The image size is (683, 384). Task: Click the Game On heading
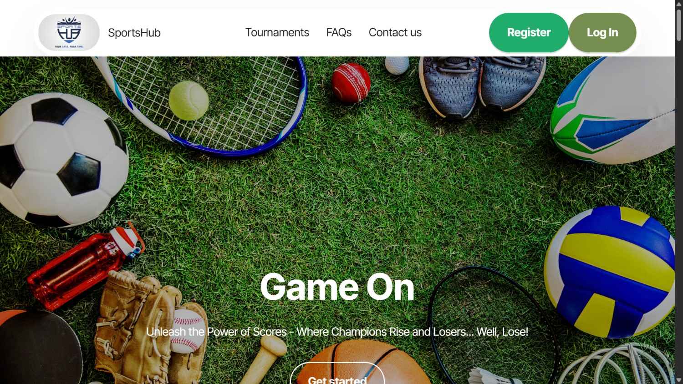click(x=337, y=287)
